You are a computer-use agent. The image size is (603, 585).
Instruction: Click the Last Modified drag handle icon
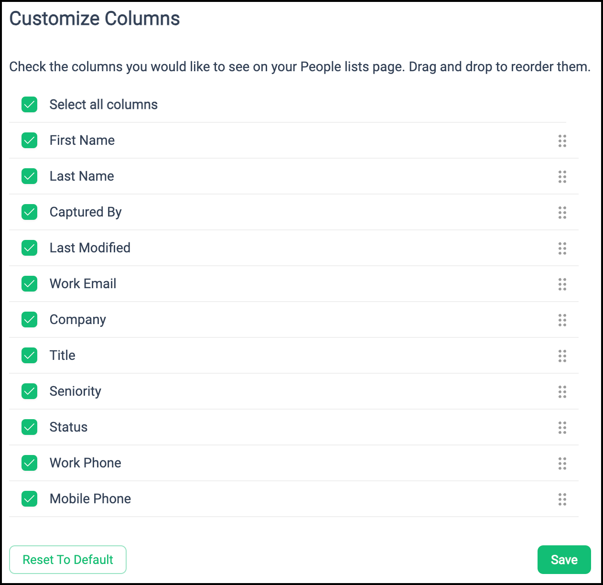click(562, 249)
